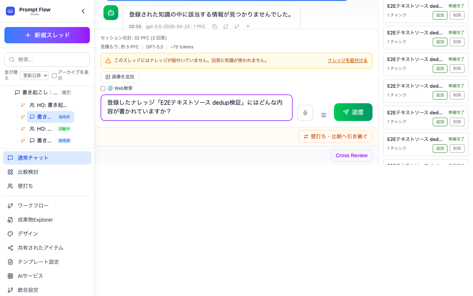The image size is (473, 296).
Task: Start a new thread with 新規スレッド button
Action: pyautogui.click(x=47, y=35)
